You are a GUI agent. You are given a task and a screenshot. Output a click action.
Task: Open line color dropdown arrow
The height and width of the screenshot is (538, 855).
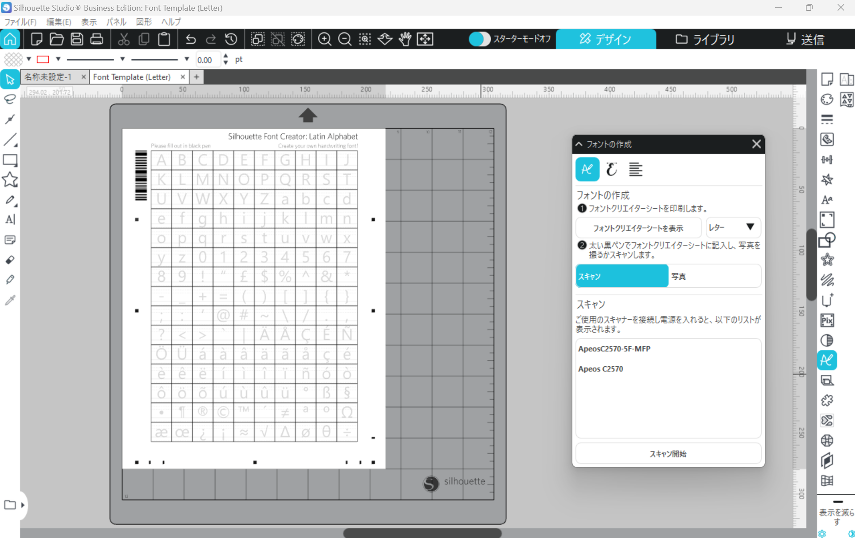tap(58, 59)
